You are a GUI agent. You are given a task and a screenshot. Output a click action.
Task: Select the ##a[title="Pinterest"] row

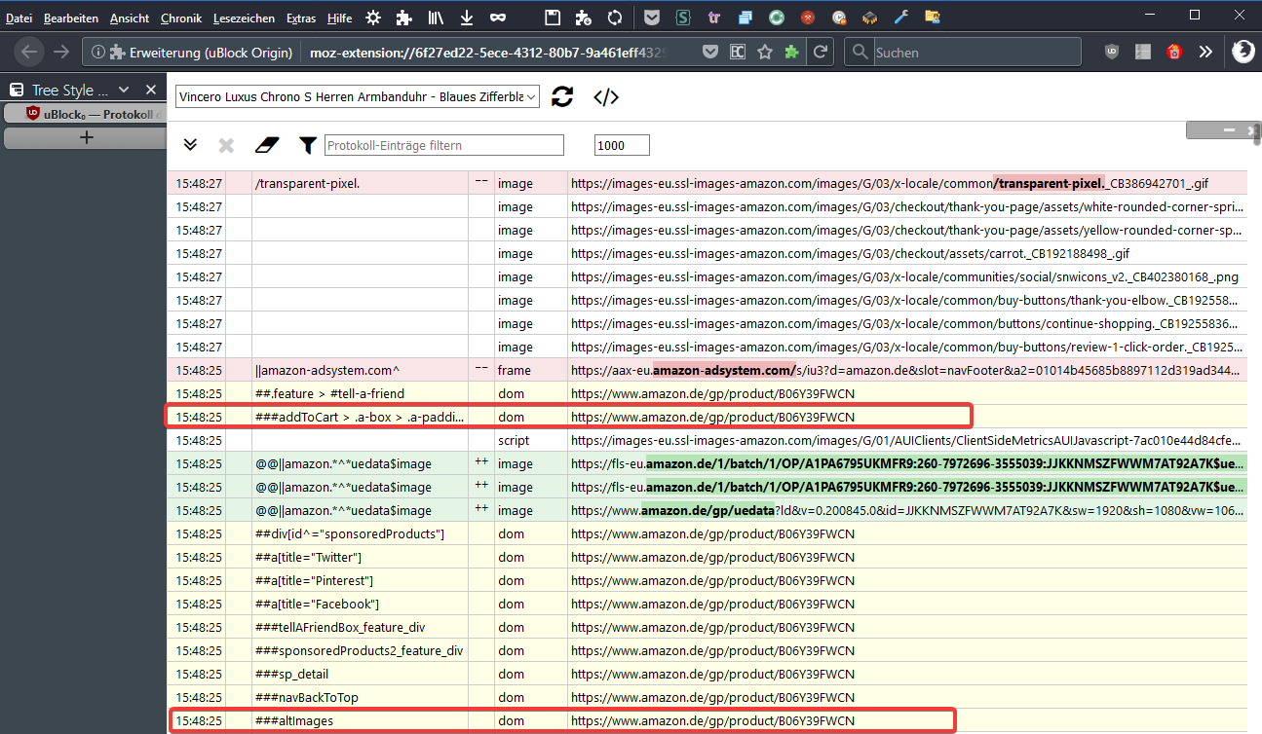coord(707,580)
